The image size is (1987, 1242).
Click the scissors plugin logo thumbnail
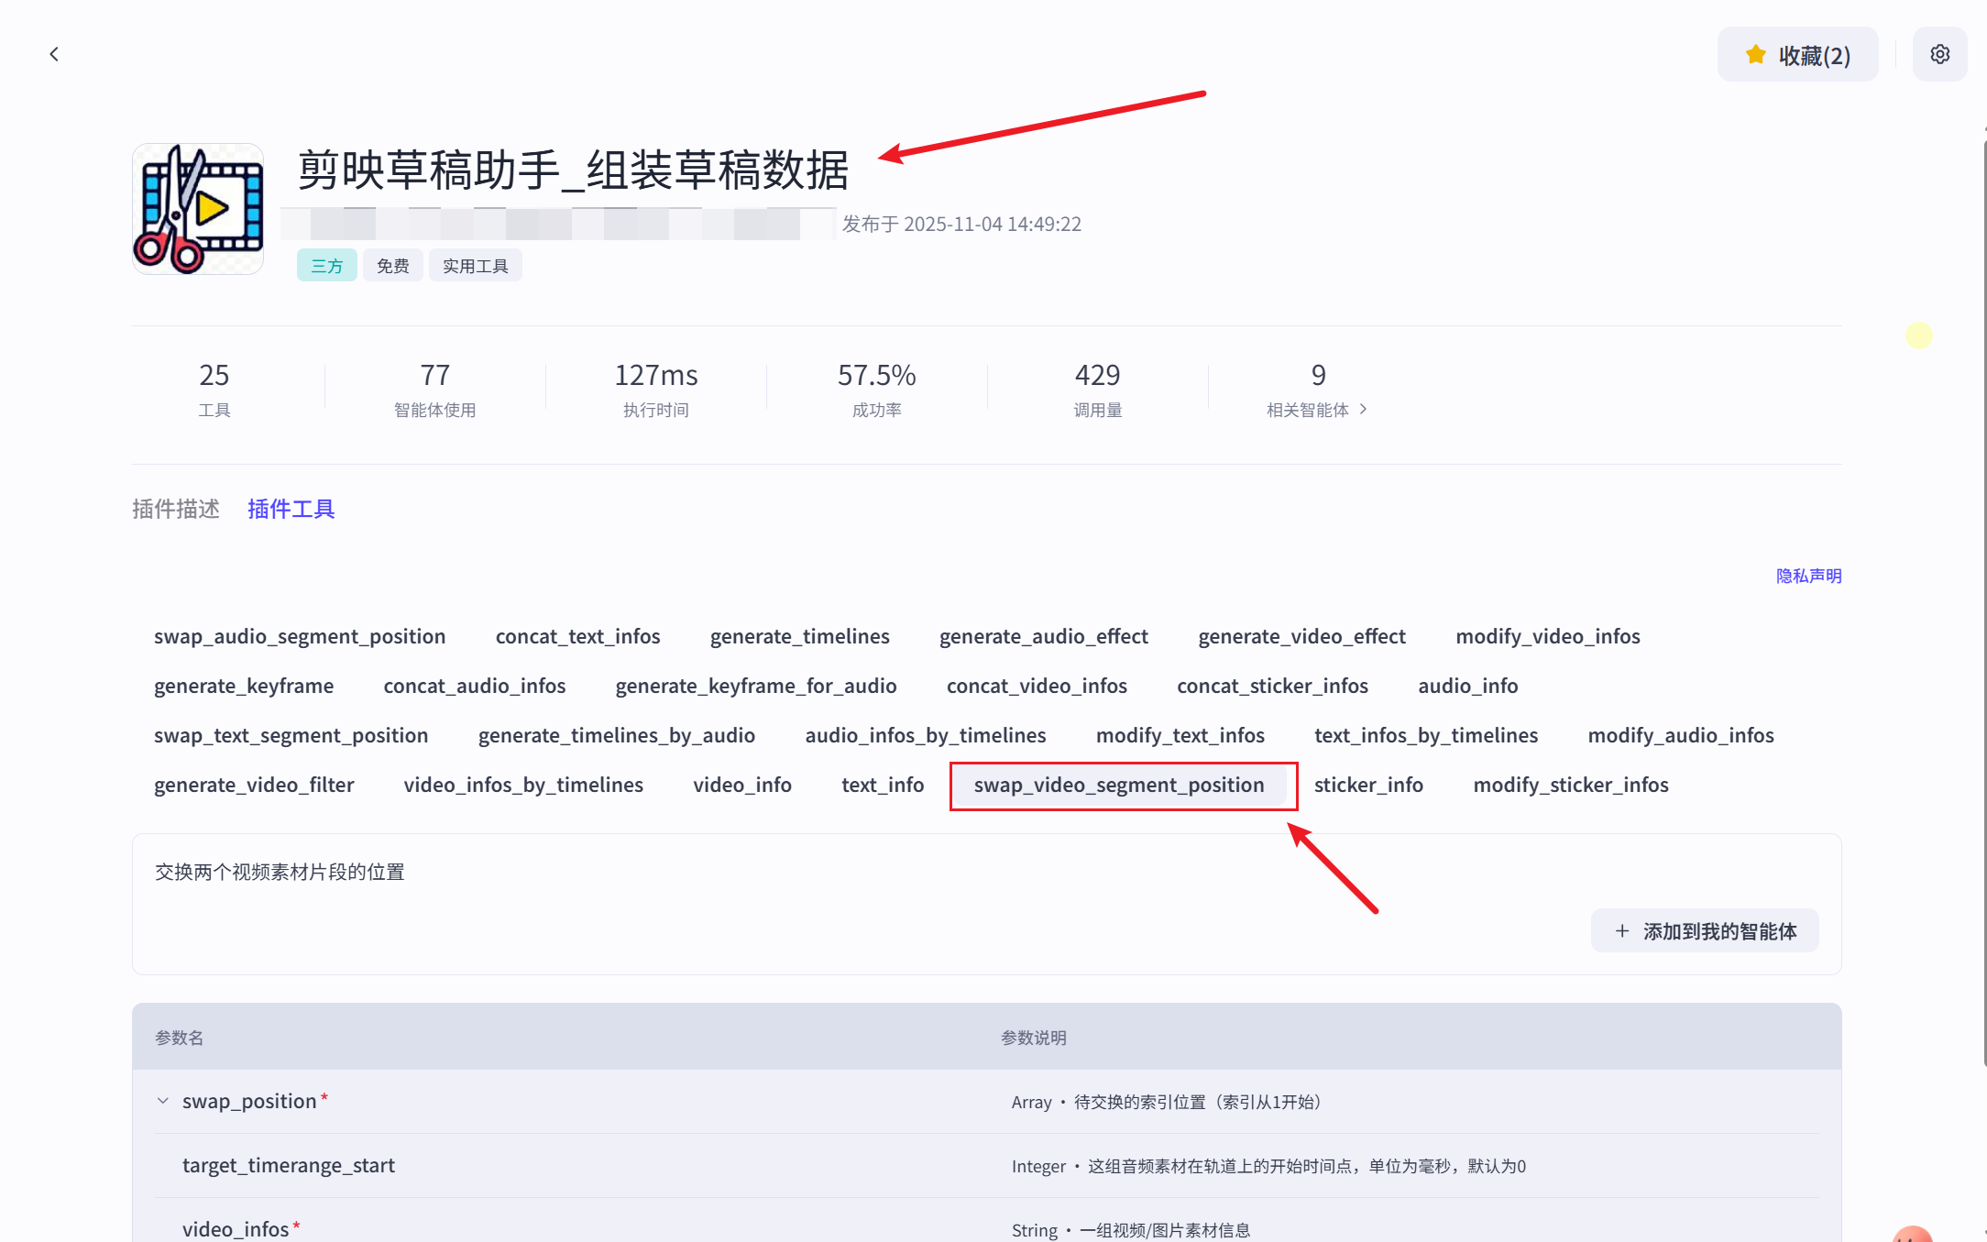(198, 209)
